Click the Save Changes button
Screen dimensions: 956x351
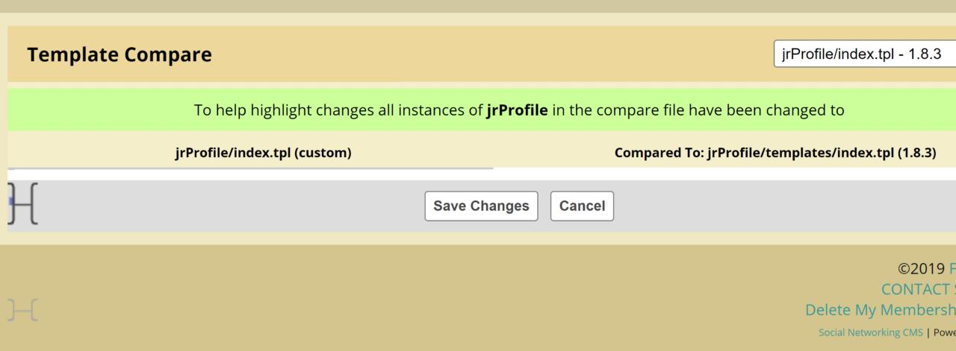(x=481, y=206)
